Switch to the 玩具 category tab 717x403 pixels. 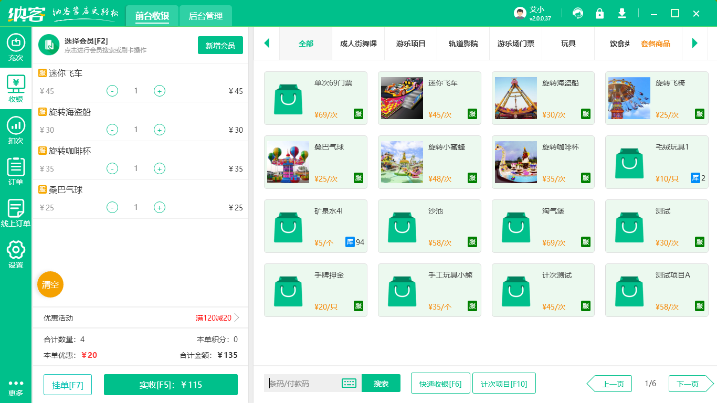tap(567, 44)
